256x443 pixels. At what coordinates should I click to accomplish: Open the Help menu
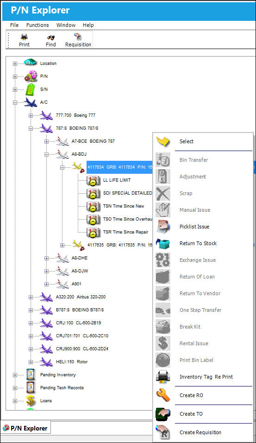88,25
